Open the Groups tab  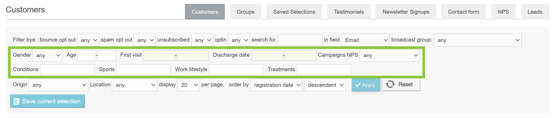coord(245,12)
